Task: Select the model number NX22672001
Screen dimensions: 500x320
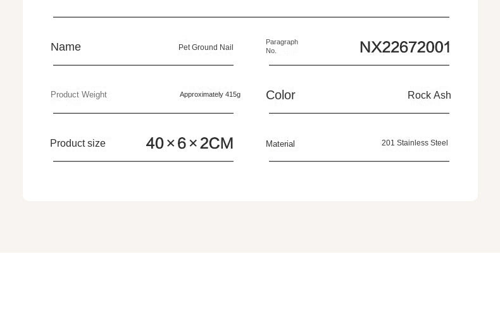Action: [405, 47]
